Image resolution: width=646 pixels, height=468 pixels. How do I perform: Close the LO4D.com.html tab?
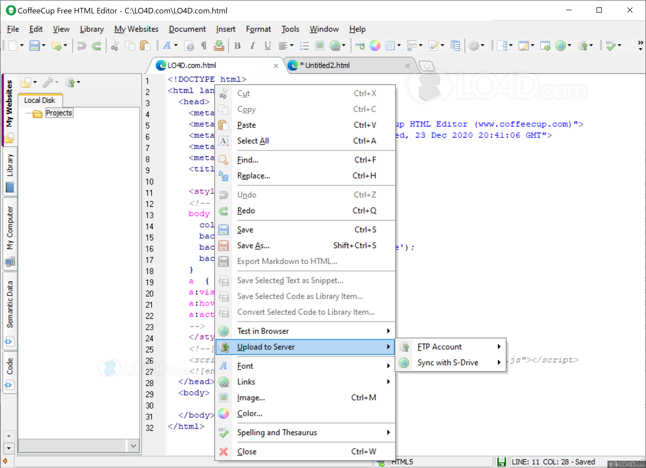(x=276, y=66)
